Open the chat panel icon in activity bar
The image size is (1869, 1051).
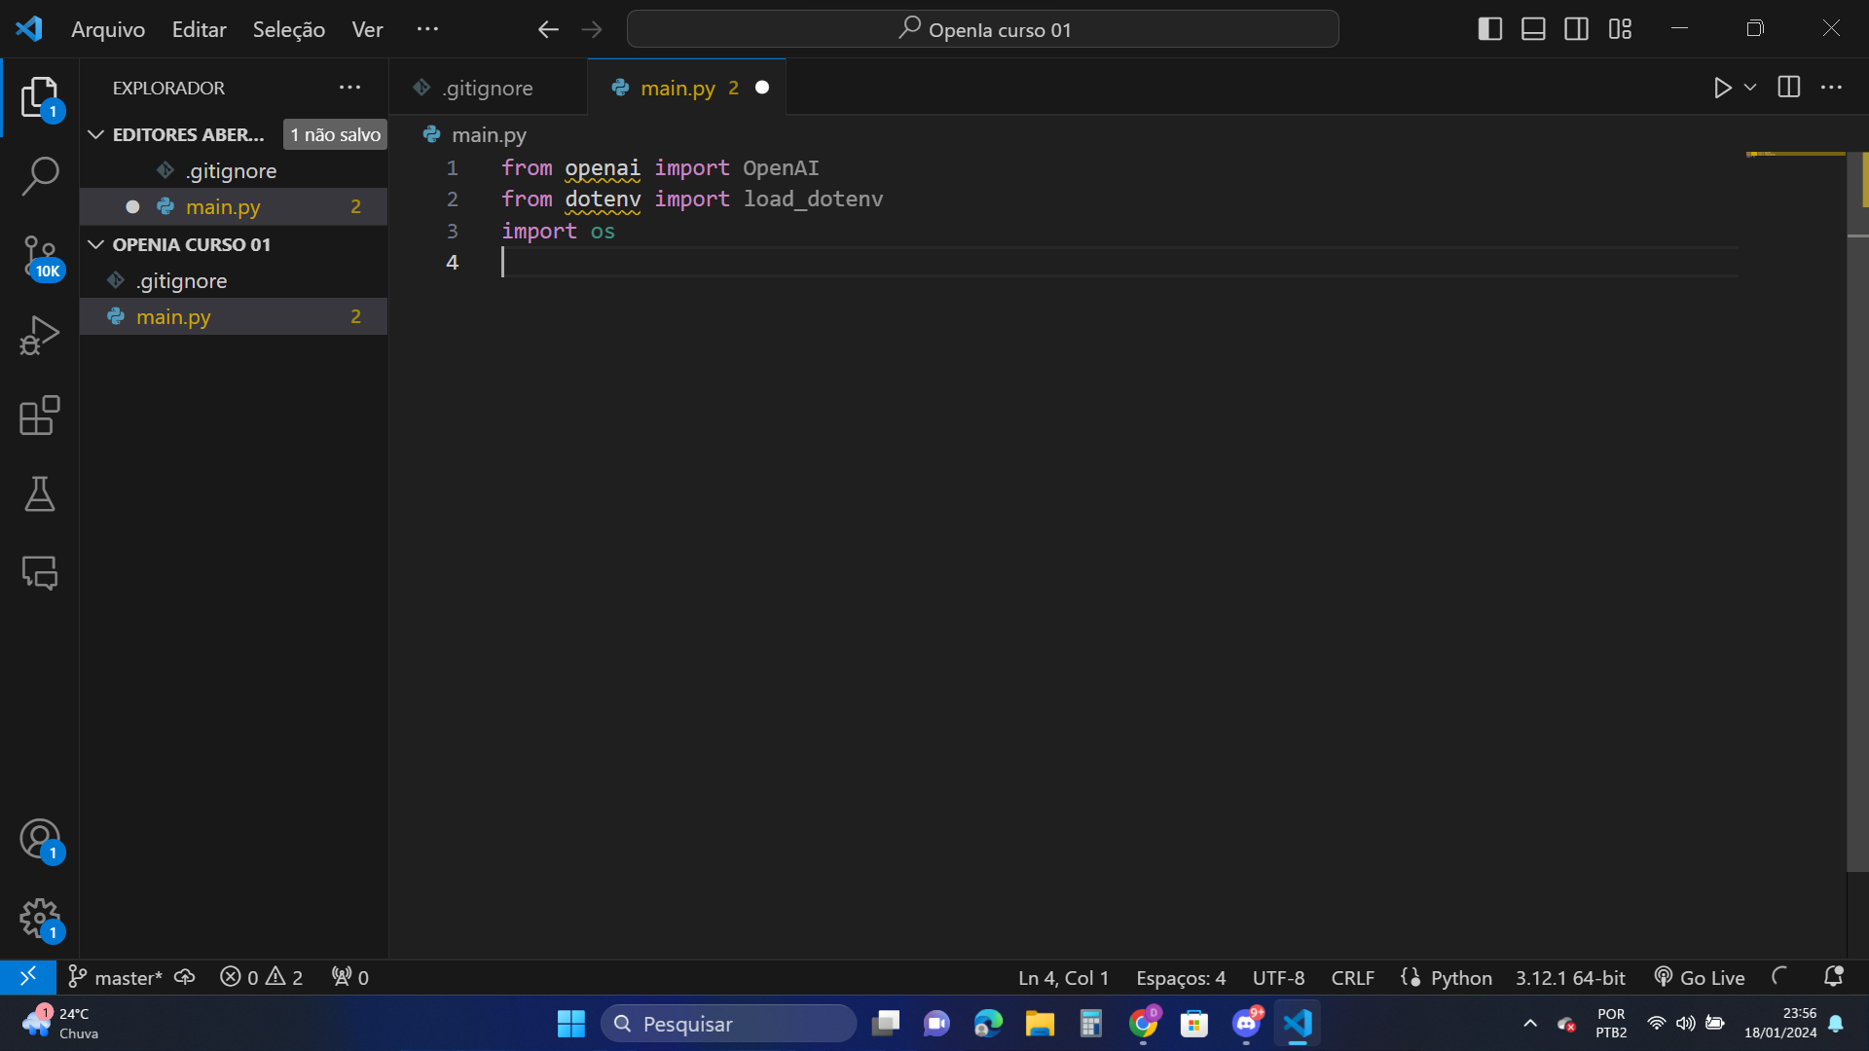[40, 573]
